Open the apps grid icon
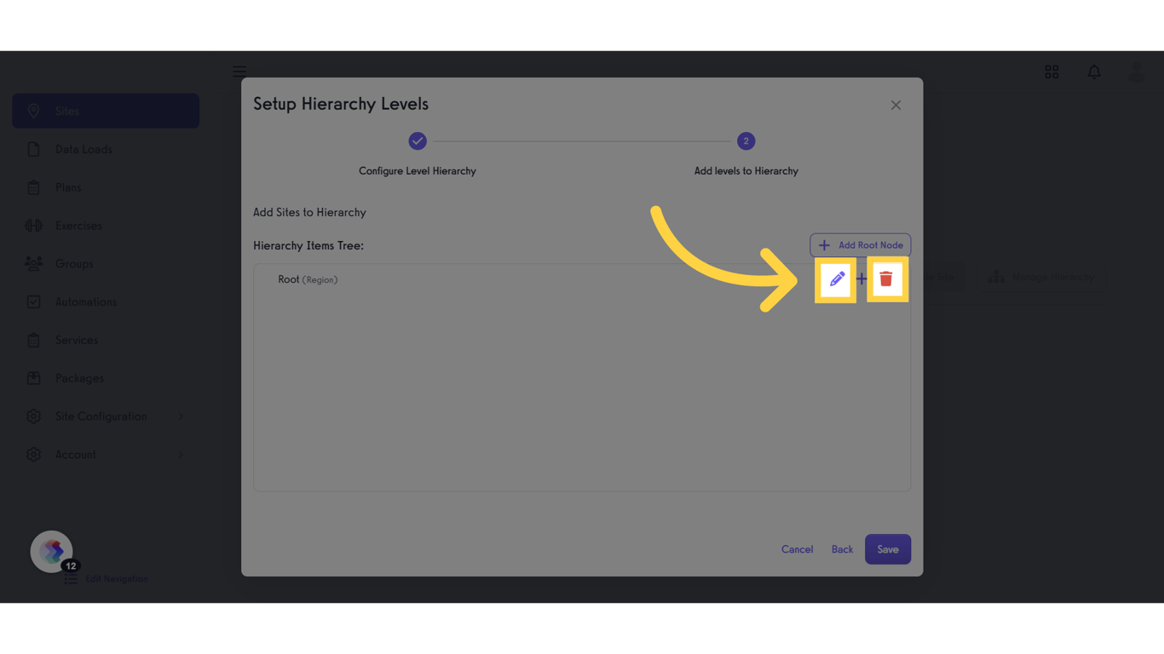 (x=1052, y=72)
